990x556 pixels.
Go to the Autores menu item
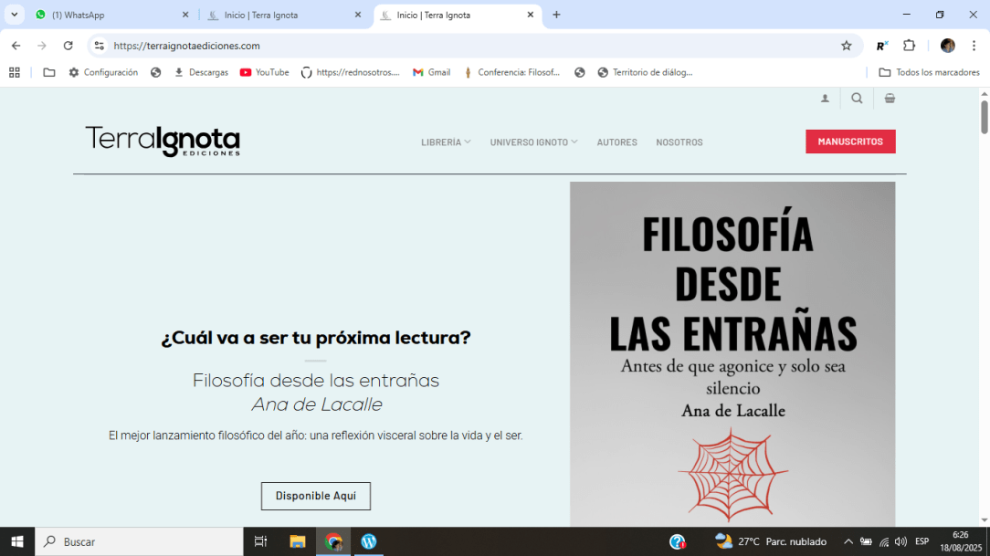point(616,142)
